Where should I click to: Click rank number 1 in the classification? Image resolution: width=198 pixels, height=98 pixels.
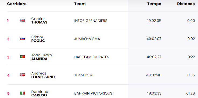pyautogui.click(x=8, y=21)
